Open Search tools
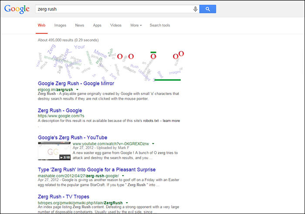This screenshot has height=214, width=305. pos(160,25)
